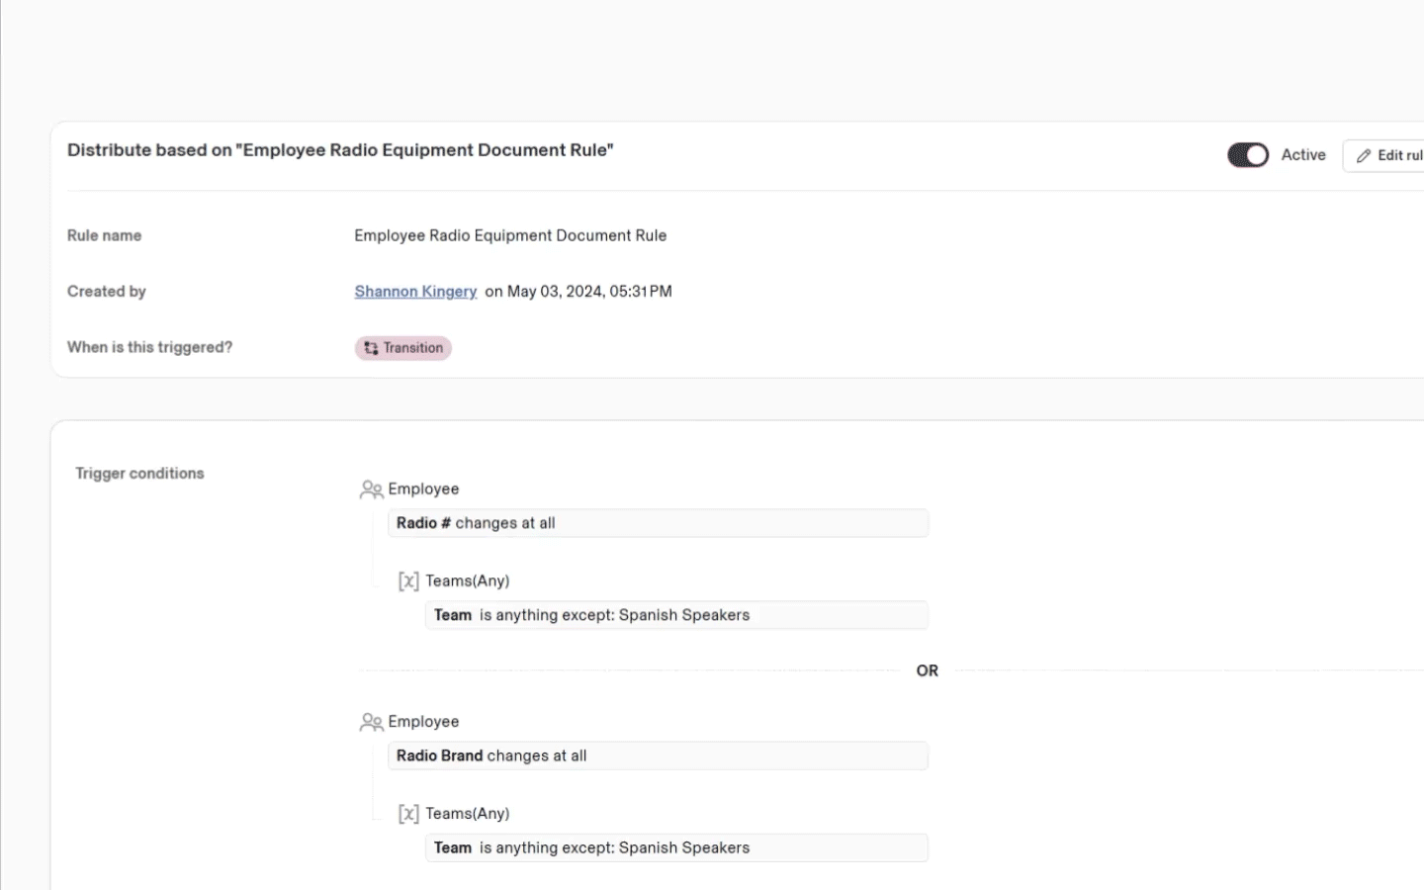Click the Active label beside the switch
The height and width of the screenshot is (890, 1424).
pyautogui.click(x=1303, y=155)
